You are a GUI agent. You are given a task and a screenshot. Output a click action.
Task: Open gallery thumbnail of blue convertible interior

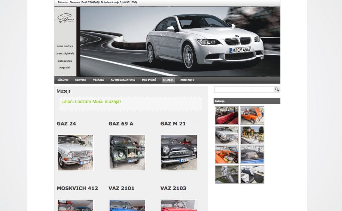pos(252,154)
